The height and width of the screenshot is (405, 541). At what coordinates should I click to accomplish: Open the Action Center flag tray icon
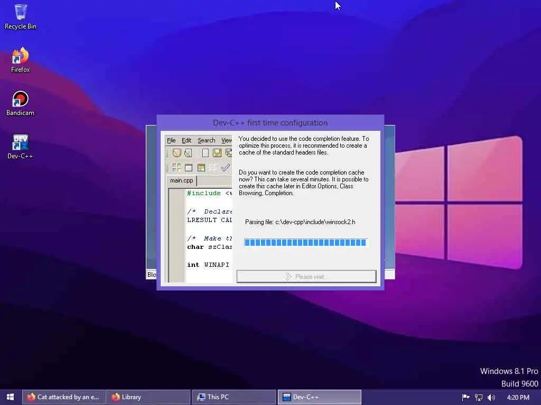coord(466,397)
